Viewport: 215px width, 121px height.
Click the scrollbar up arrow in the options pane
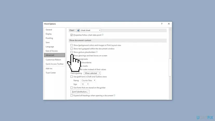[170, 29]
